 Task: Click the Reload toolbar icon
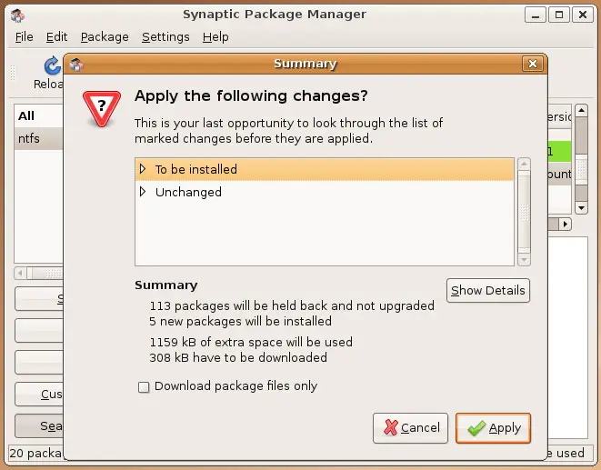[x=53, y=65]
